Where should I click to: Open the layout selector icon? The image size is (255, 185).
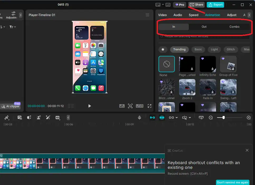coord(158,5)
